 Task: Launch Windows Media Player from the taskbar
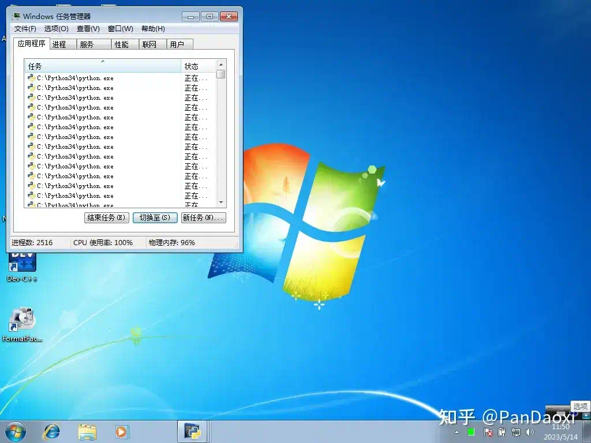121,431
